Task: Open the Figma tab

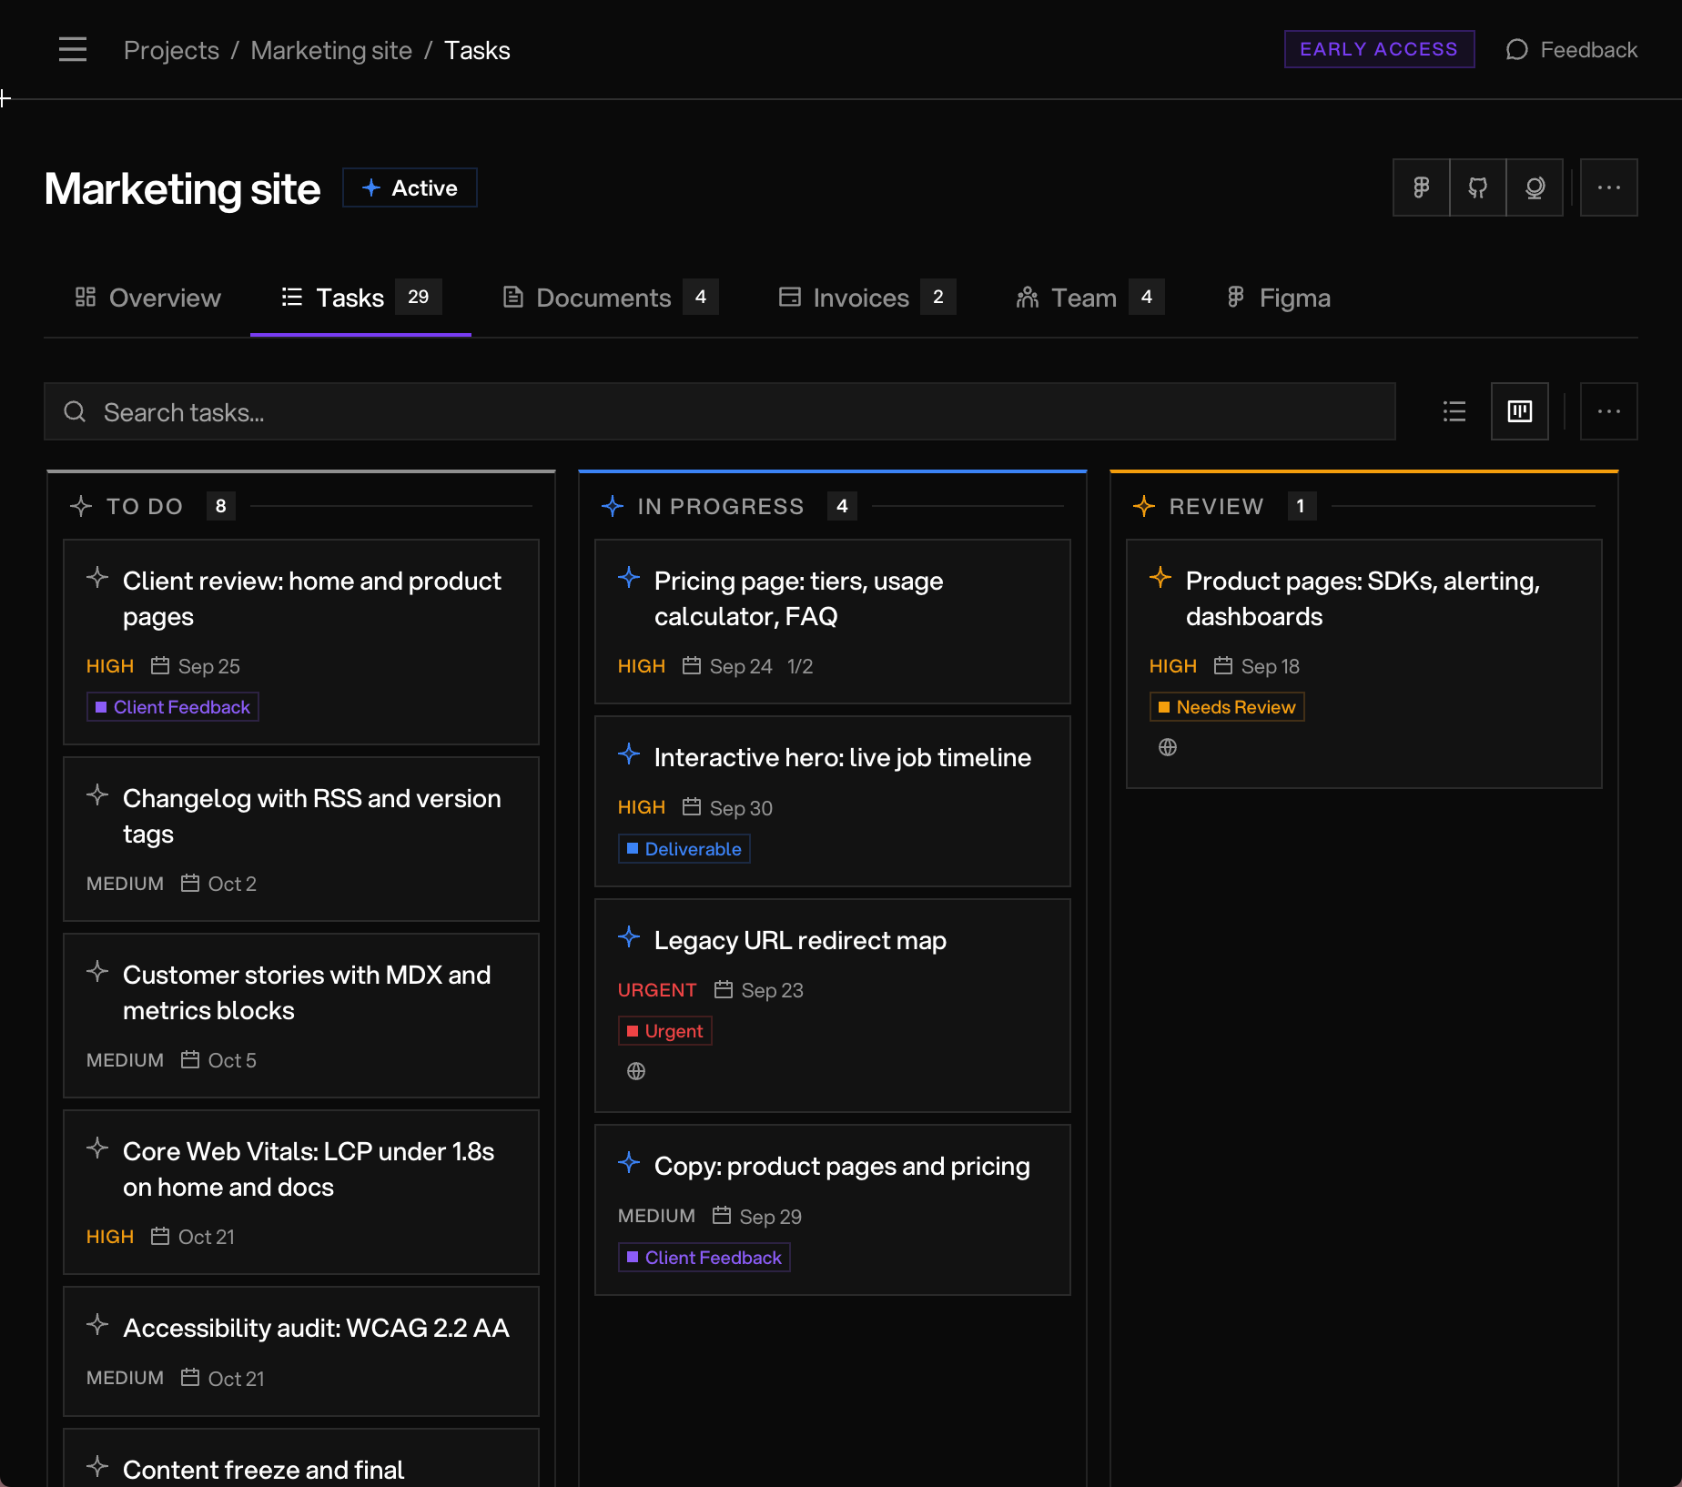Action: pyautogui.click(x=1278, y=298)
